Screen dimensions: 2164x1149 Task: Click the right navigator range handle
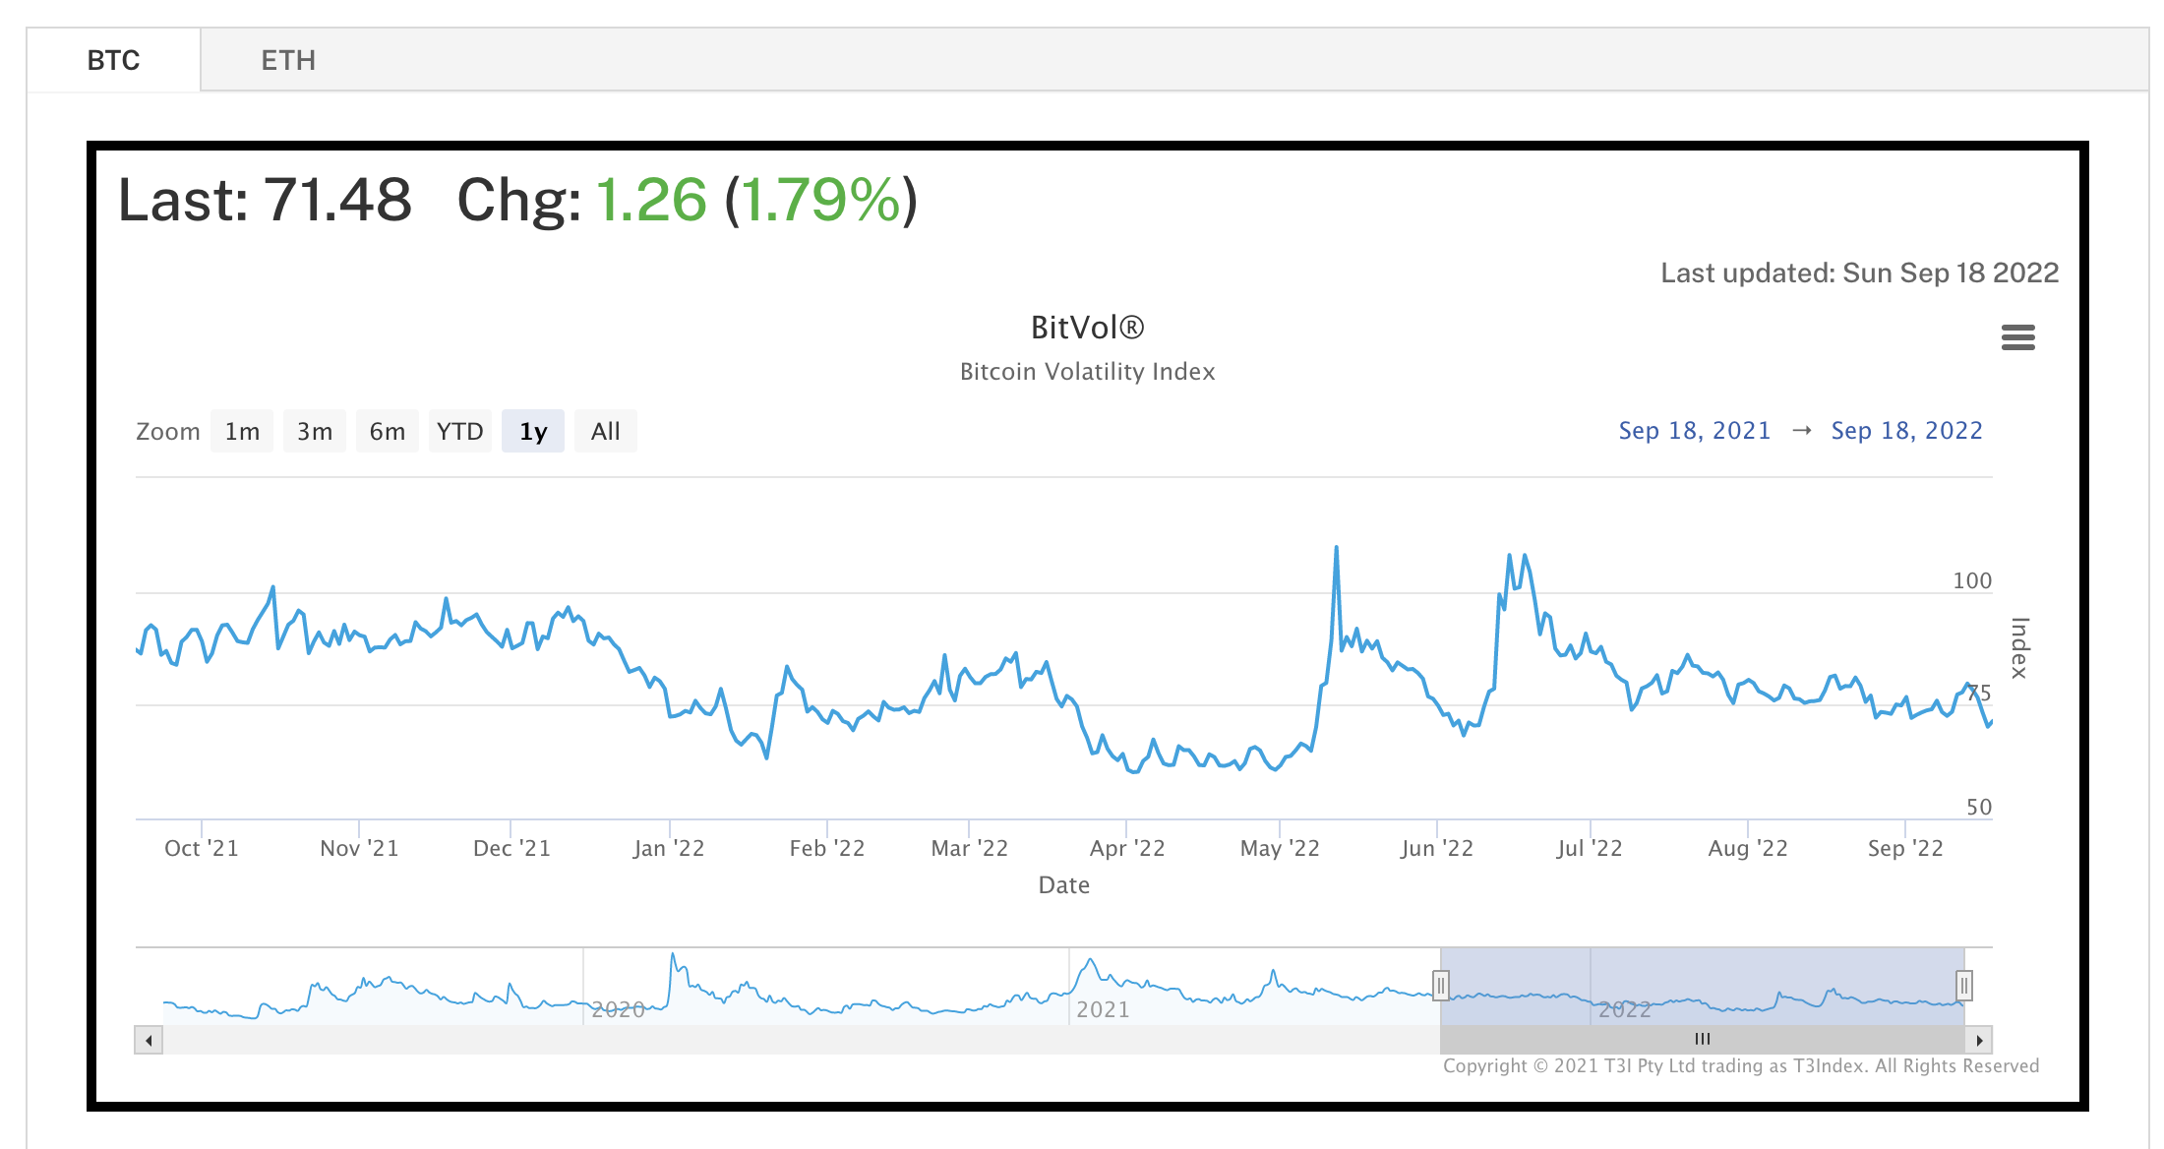1963,985
